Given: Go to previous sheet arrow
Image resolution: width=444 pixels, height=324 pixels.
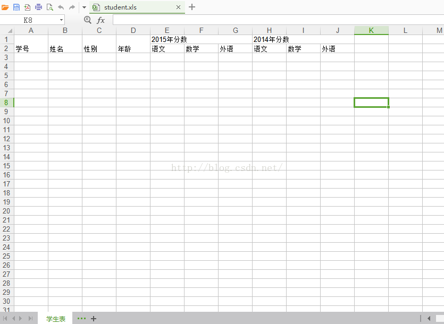Looking at the screenshot, I should click(13, 318).
